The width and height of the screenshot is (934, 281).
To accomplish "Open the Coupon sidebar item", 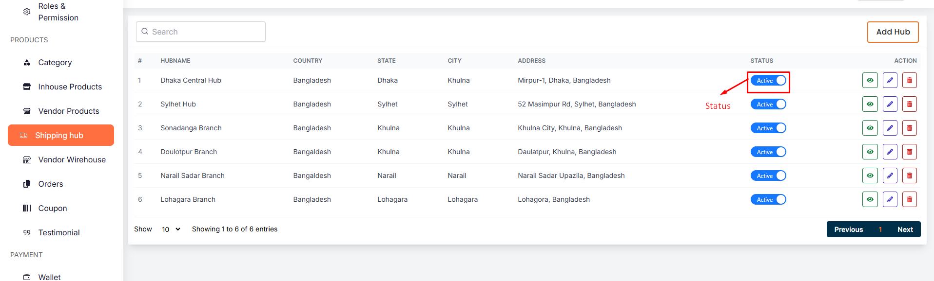I will coord(53,208).
